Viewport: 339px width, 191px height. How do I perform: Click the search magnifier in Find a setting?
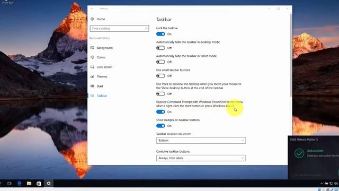(x=146, y=28)
